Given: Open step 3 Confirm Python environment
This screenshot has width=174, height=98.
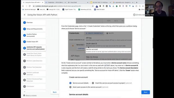Looking at the screenshot, I should click(x=34, y=35).
